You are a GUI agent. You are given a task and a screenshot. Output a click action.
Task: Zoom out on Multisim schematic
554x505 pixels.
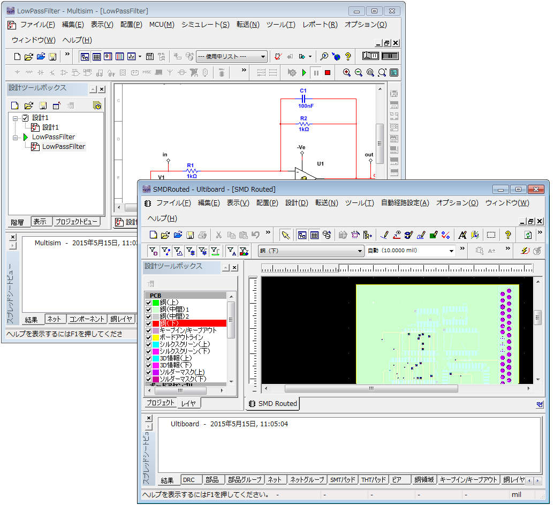[358, 73]
